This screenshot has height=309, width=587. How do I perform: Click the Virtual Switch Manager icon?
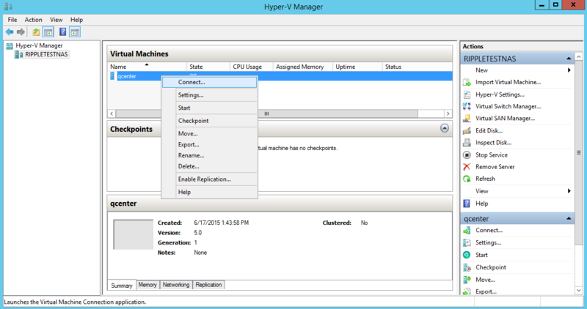[467, 106]
